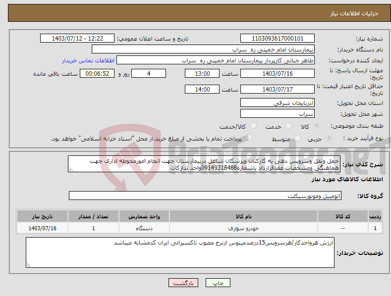The width and height of the screenshot is (391, 296).
Task: Click the تعداد / مقدار column header
Action: (93, 216)
